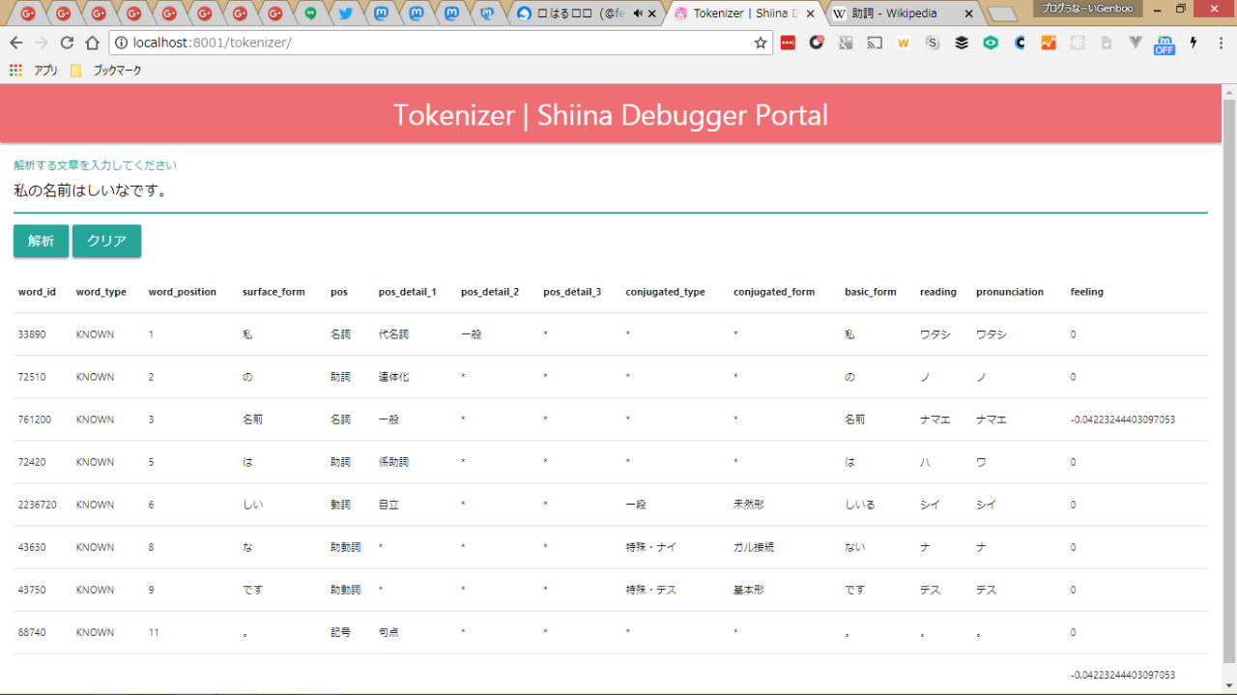Go back with the browser back arrow
Image resolution: width=1237 pixels, height=695 pixels.
tap(16, 43)
